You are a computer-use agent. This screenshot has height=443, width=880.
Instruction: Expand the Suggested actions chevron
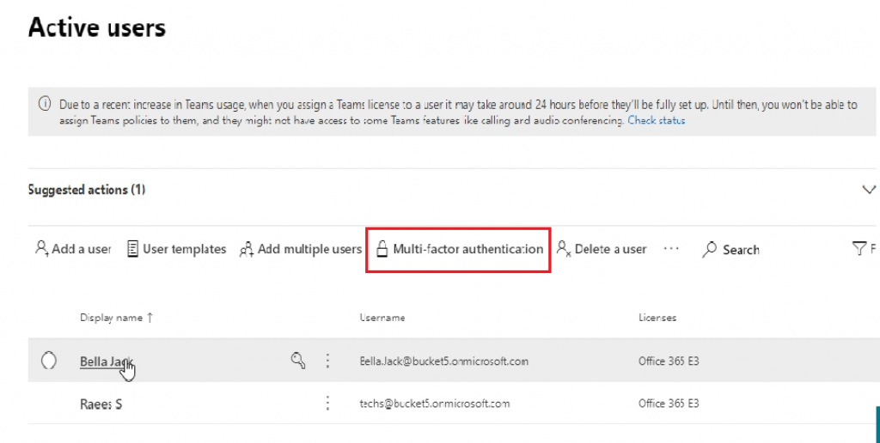tap(868, 190)
